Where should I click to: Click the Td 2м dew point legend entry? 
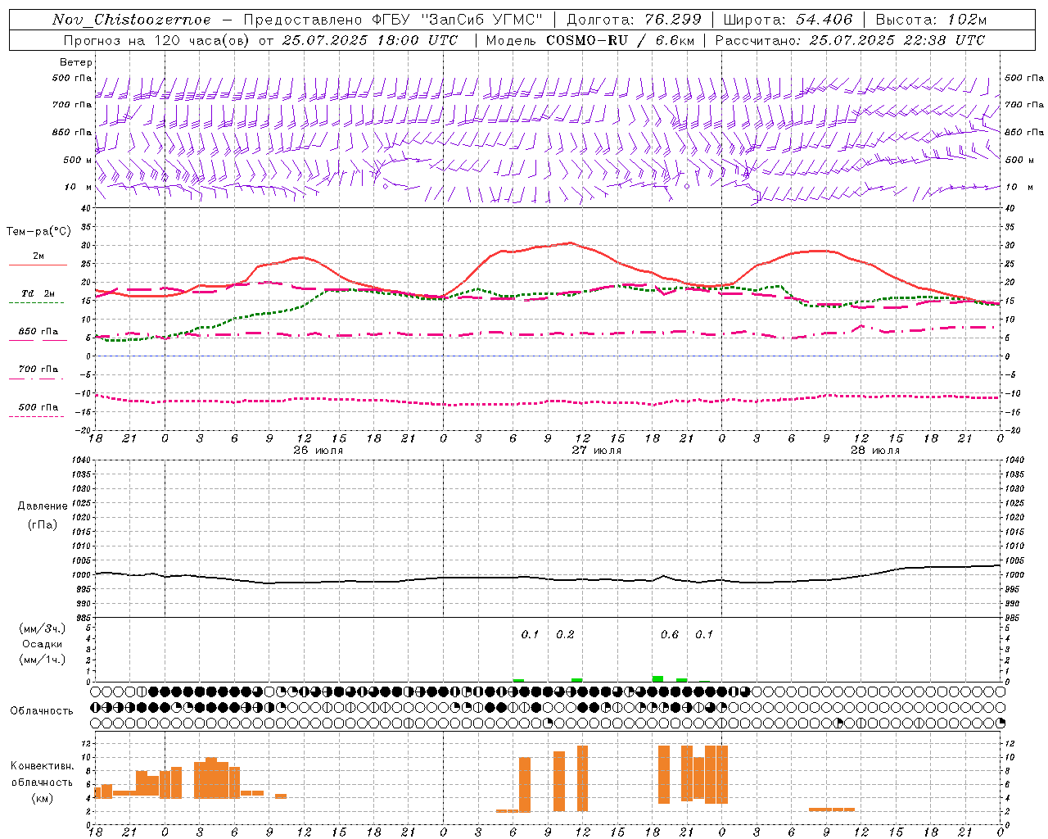[38, 293]
